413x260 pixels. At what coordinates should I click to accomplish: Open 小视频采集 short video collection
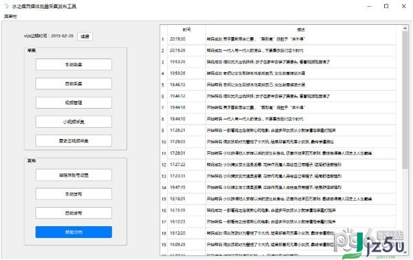pyautogui.click(x=74, y=122)
